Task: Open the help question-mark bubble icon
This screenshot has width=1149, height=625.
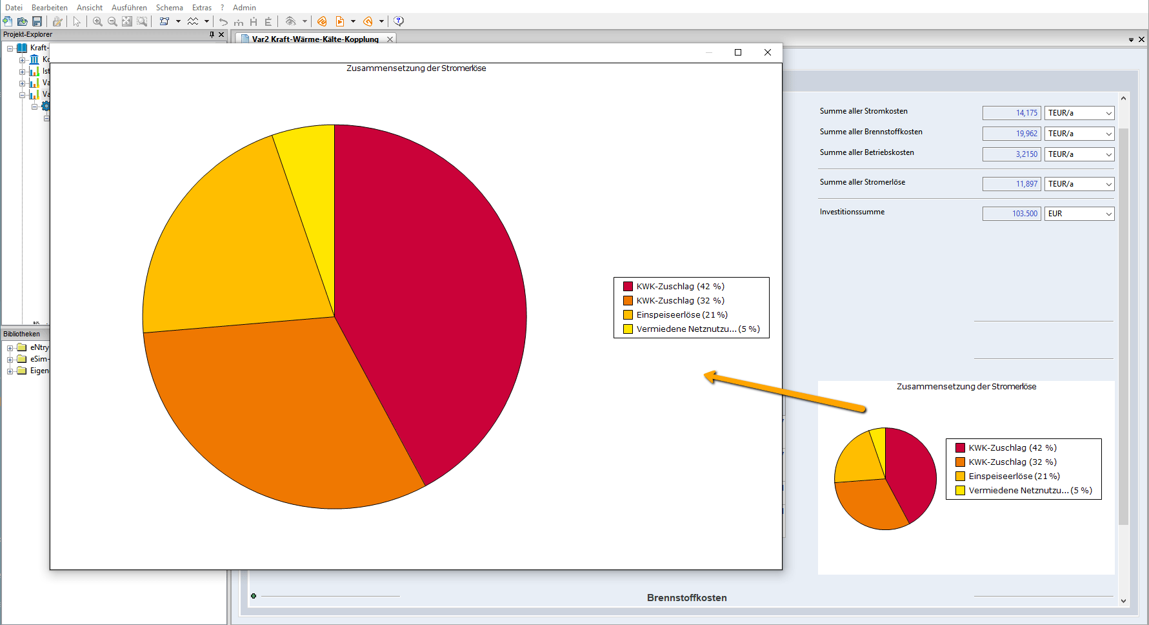Action: (399, 21)
